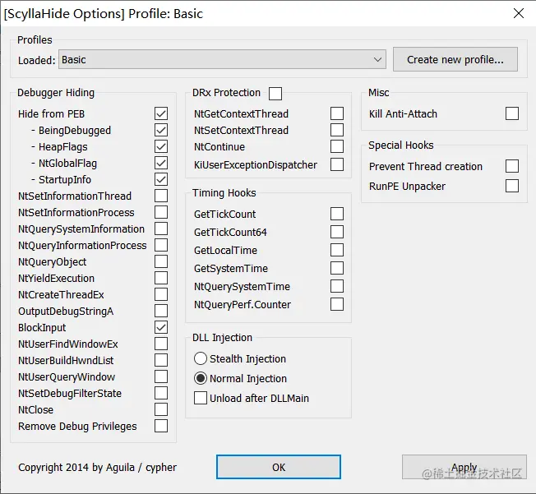Uncheck the StartupInfo checkbox
536x494 pixels.
(x=161, y=179)
